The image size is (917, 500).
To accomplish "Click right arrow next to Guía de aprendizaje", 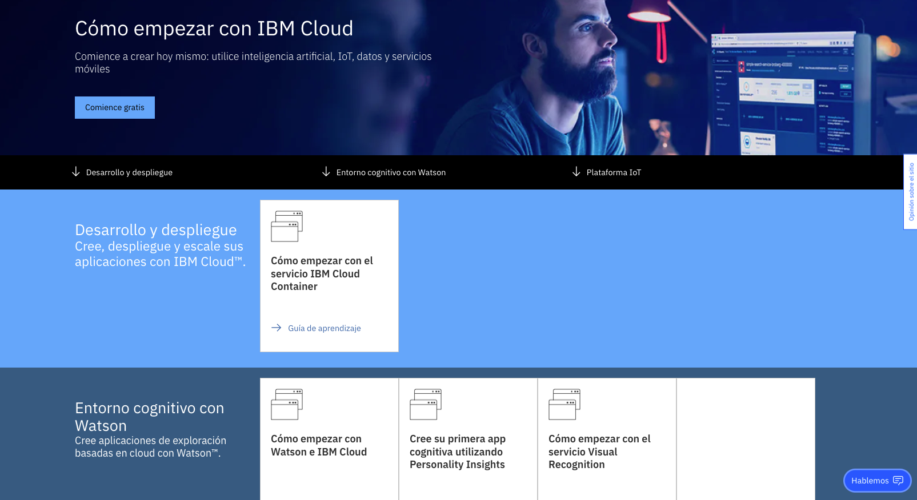I will coord(277,328).
